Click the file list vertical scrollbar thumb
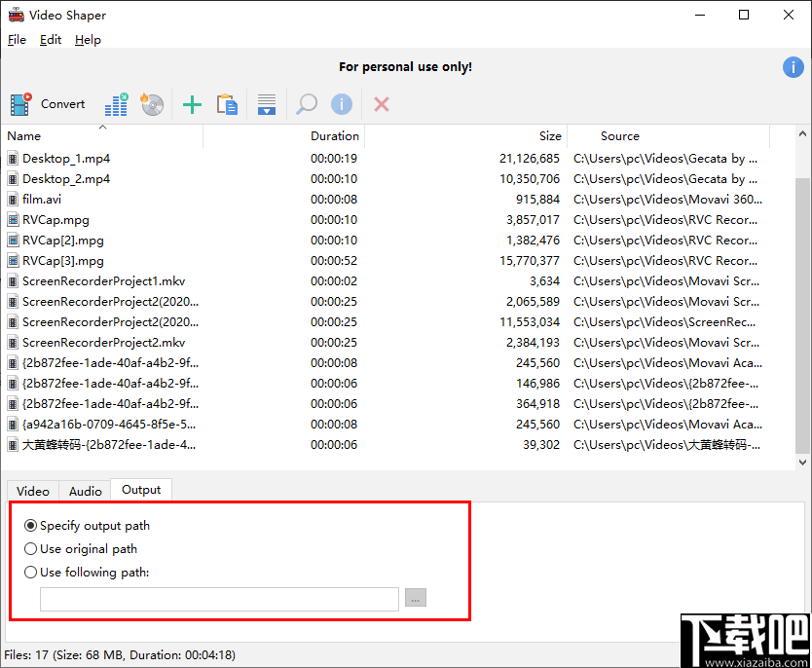The height and width of the screenshot is (668, 812). coord(802,314)
